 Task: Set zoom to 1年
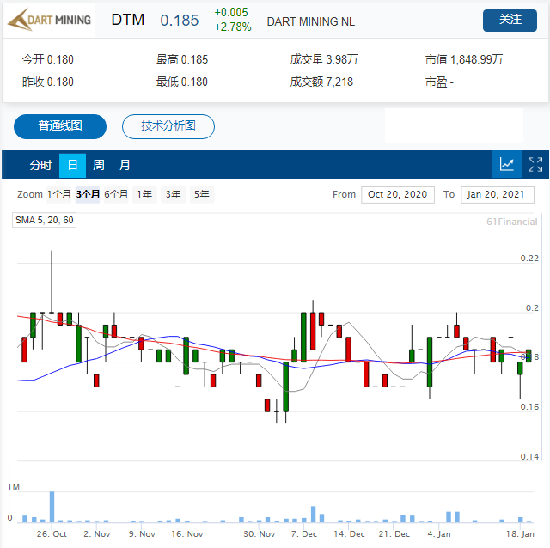click(144, 194)
